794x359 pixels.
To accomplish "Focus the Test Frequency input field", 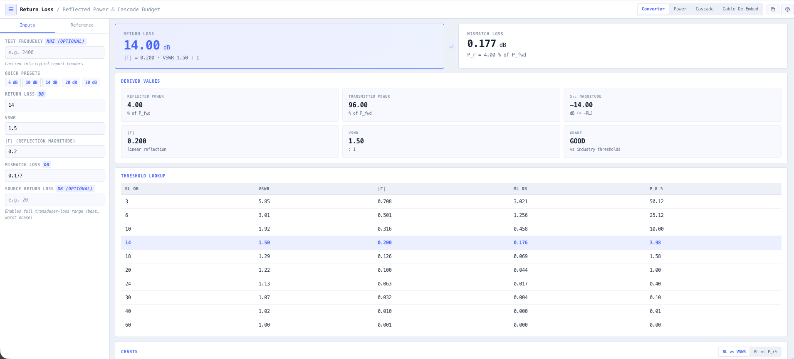I will (54, 52).
